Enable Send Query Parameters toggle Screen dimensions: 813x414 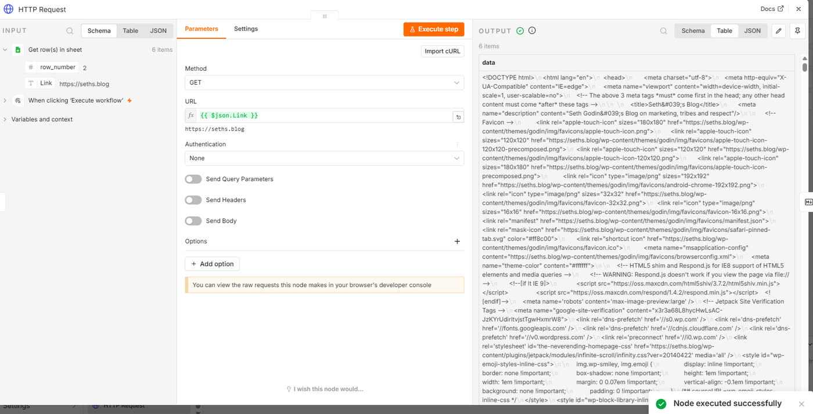pyautogui.click(x=193, y=179)
